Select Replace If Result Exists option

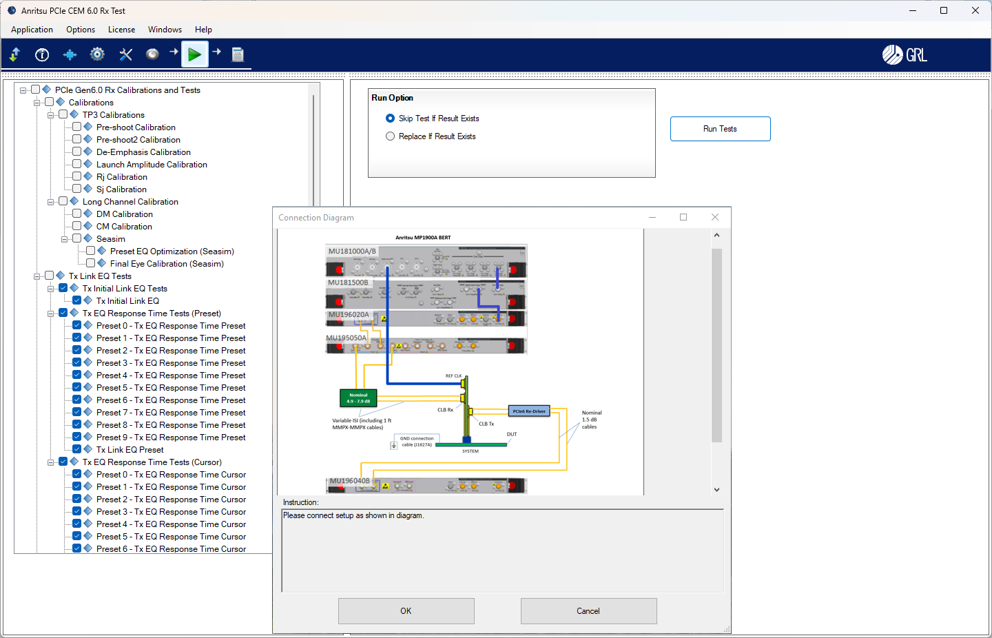(x=391, y=136)
